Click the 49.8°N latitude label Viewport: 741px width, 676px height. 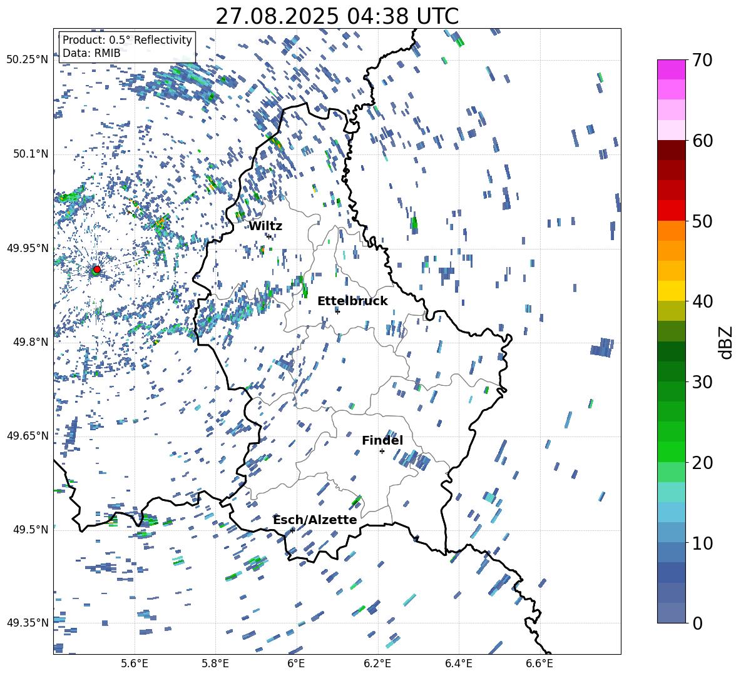pyautogui.click(x=30, y=341)
